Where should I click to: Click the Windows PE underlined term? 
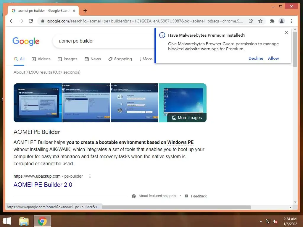click(180, 142)
